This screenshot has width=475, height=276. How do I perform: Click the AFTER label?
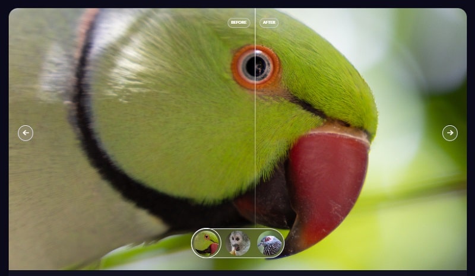(x=269, y=23)
